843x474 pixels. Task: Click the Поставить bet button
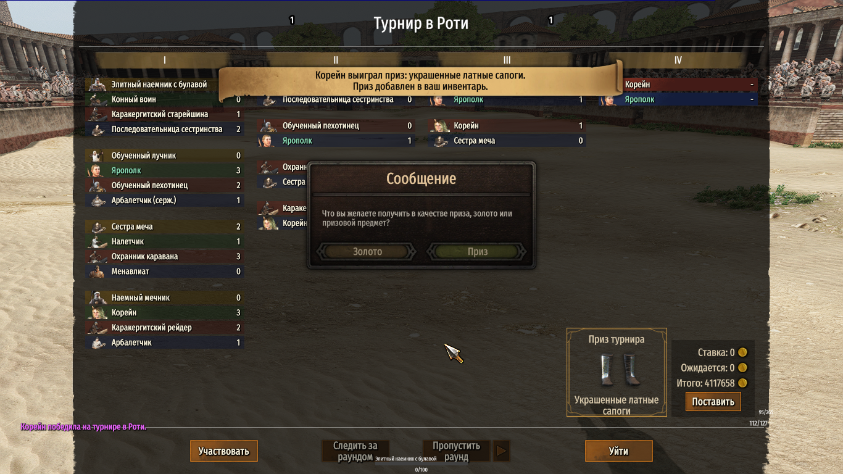pyautogui.click(x=713, y=402)
